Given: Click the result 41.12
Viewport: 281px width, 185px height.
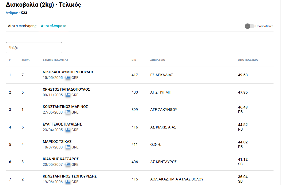Looking at the screenshot, I should coord(243,159).
